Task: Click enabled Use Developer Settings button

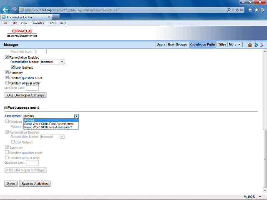Action: pyautogui.click(x=25, y=95)
